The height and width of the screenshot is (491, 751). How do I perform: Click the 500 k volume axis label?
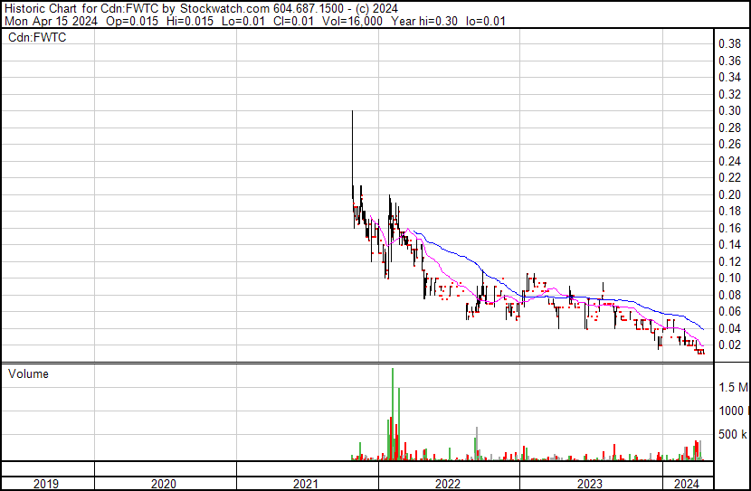(x=732, y=434)
